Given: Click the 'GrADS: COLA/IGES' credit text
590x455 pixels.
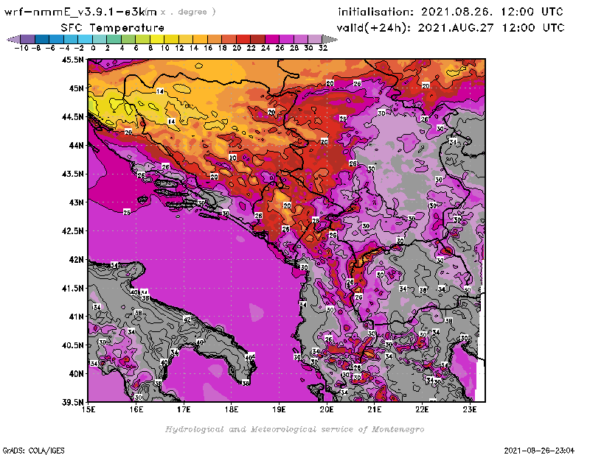Looking at the screenshot, I should pos(33,451).
